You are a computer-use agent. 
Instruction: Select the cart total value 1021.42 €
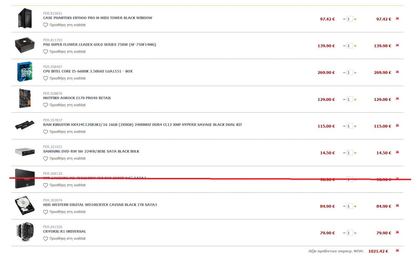[378, 251]
